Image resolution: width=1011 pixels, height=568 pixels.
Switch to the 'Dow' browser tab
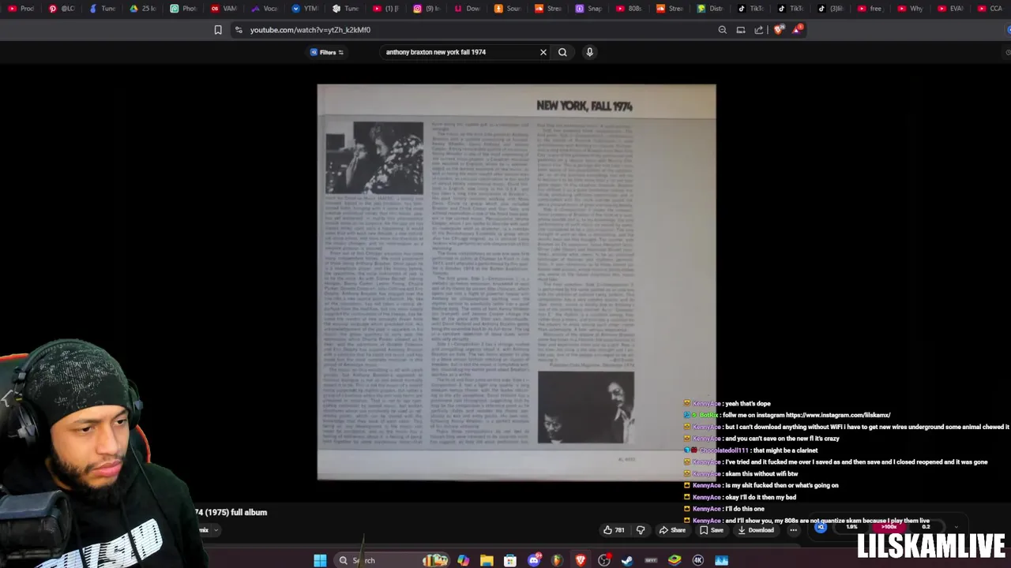(468, 9)
